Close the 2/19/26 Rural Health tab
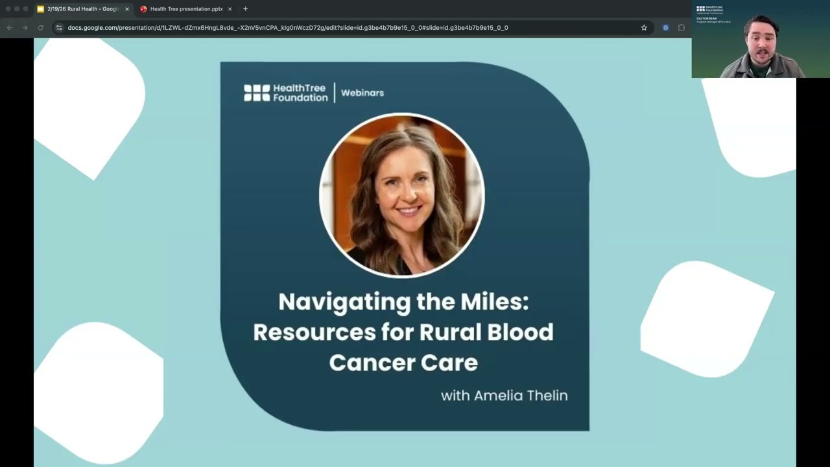 click(x=127, y=9)
